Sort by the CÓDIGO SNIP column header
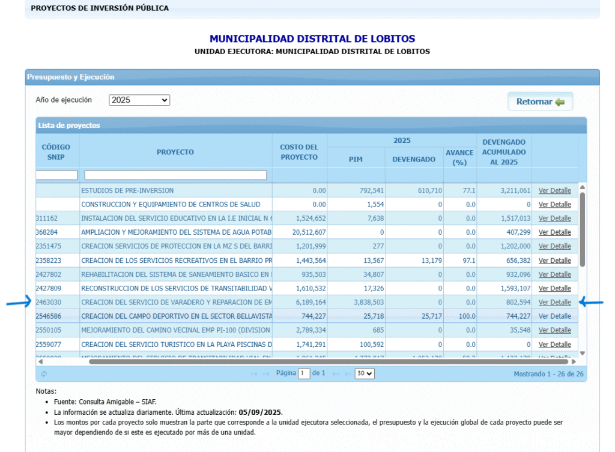615x452 pixels. click(56, 152)
